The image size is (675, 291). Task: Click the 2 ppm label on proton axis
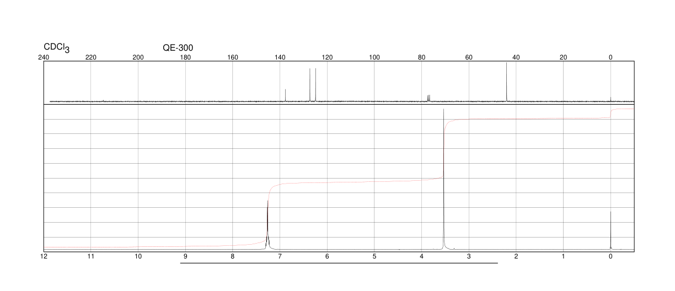coord(516,257)
